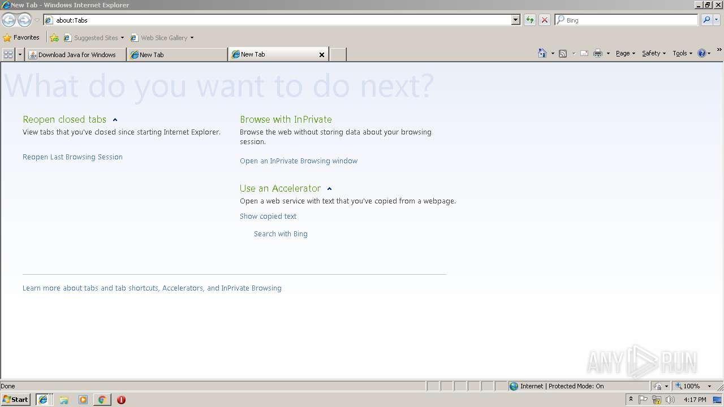
Task: Click the Action Center flag icon
Action: point(643,400)
